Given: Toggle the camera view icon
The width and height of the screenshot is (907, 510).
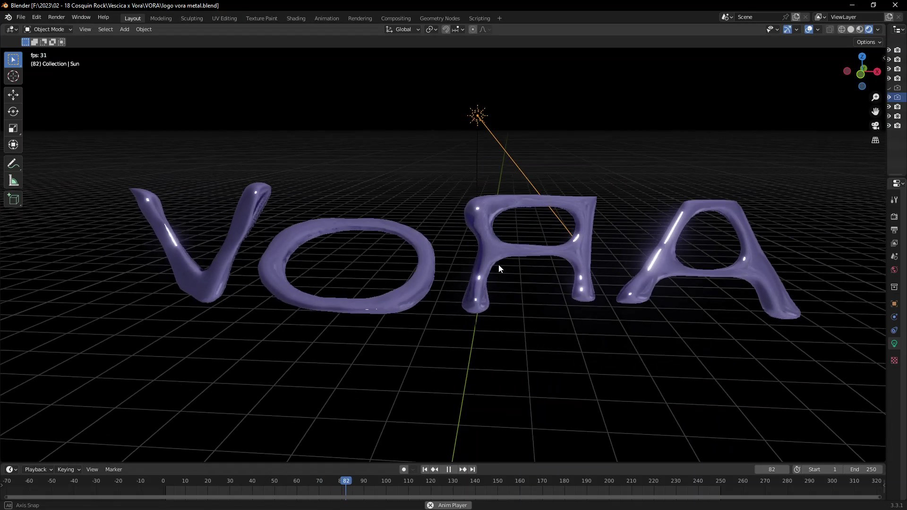Looking at the screenshot, I should coord(875,126).
